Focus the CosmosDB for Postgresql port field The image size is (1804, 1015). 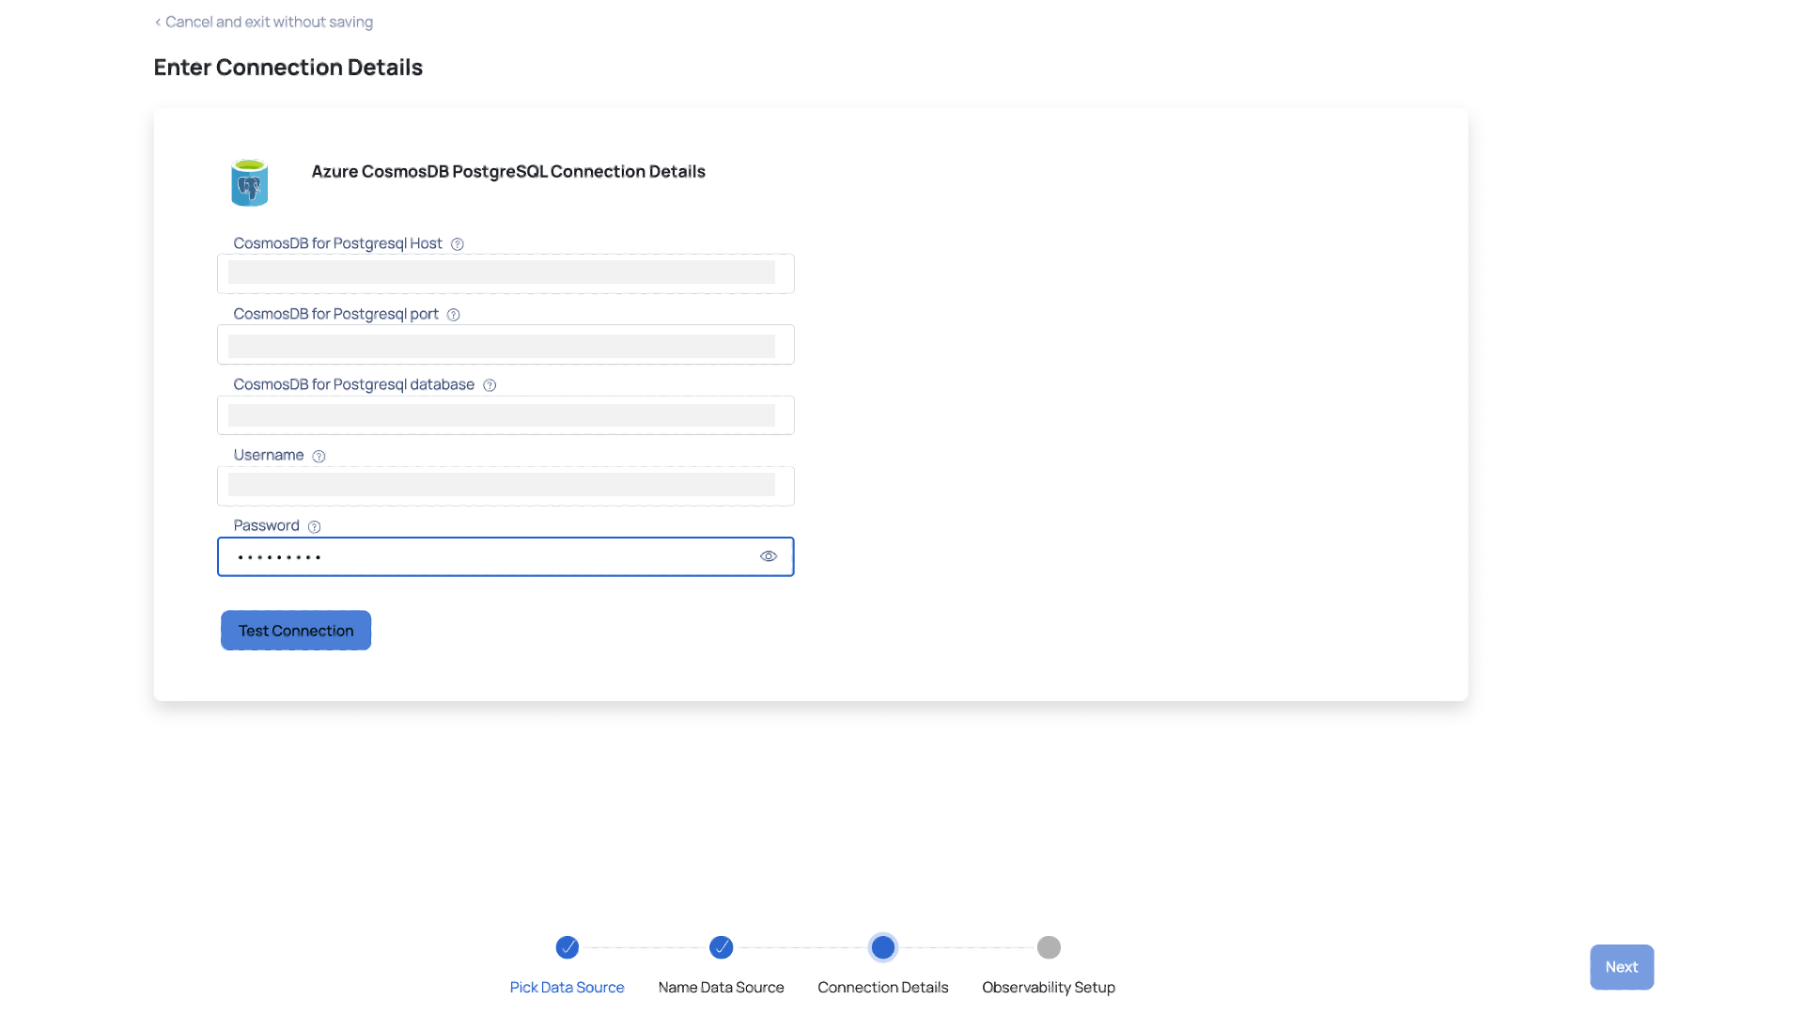(505, 345)
